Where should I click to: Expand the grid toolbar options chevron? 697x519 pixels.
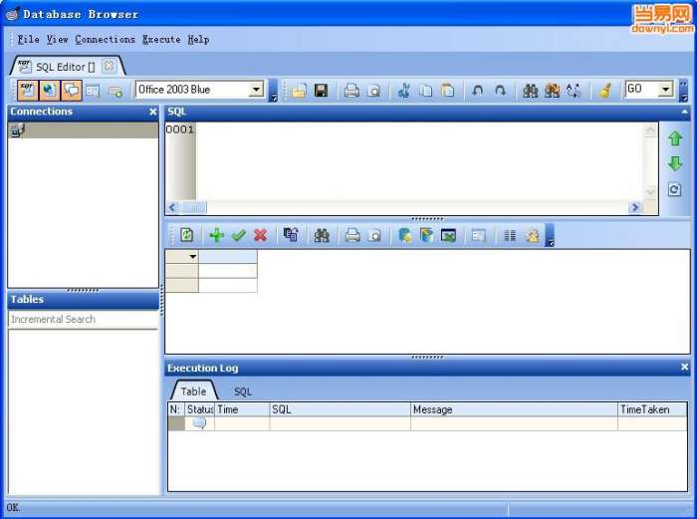tap(550, 235)
